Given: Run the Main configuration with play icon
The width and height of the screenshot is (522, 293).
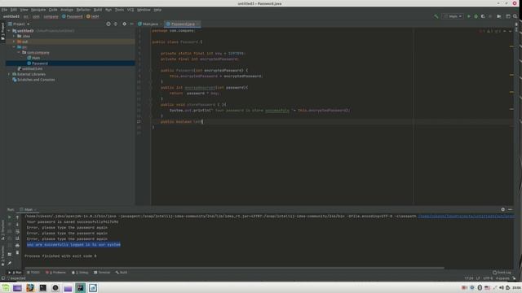Looking at the screenshot, I should tap(469, 16).
